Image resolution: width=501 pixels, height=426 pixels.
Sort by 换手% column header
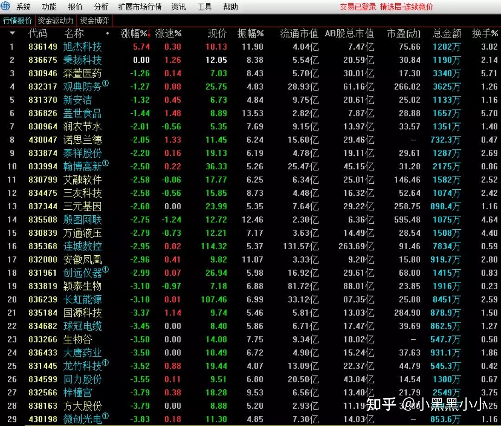point(485,33)
